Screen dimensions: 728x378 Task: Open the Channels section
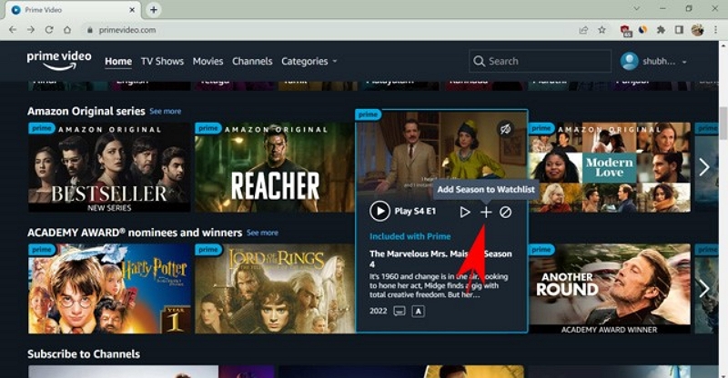click(x=252, y=61)
